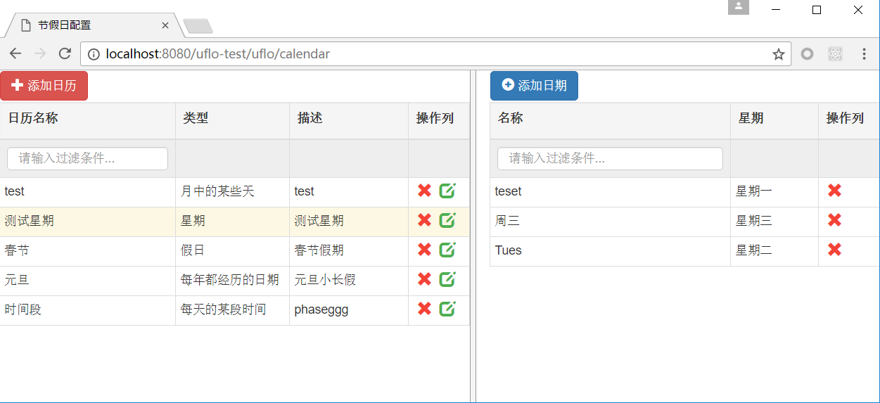Focus the 日历名称 filter input

(x=87, y=158)
